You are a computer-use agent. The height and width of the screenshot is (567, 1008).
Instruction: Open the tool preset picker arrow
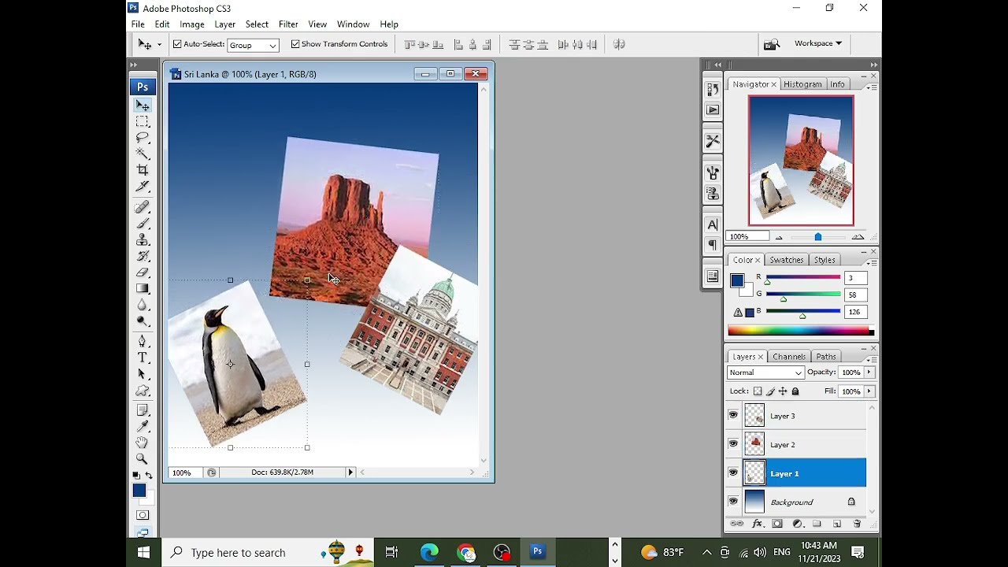[x=159, y=44]
